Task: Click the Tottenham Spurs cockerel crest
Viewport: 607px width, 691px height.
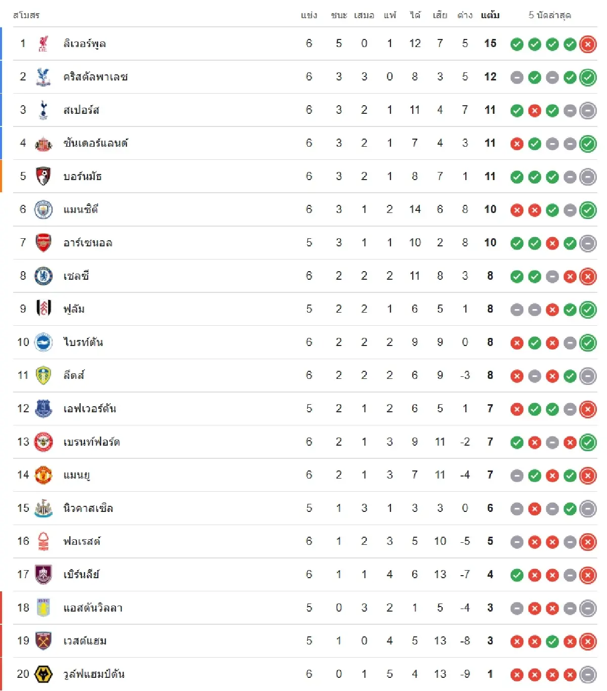Action: 44,110
